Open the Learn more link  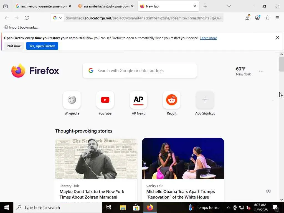pyautogui.click(x=209, y=38)
